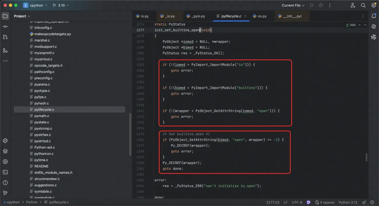Image resolution: width=379 pixels, height=206 pixels.
Task: Open the 4 spaces indentation selector
Action: pos(325,202)
